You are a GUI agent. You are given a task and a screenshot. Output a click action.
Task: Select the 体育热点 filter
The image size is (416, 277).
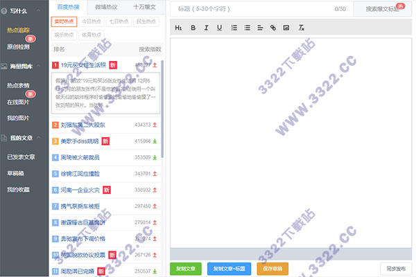(92, 35)
